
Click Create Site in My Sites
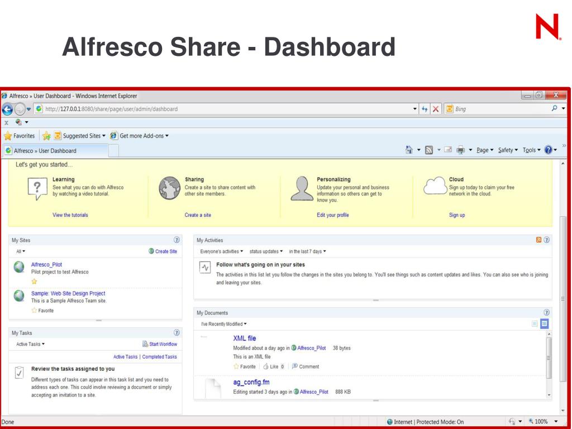point(163,251)
